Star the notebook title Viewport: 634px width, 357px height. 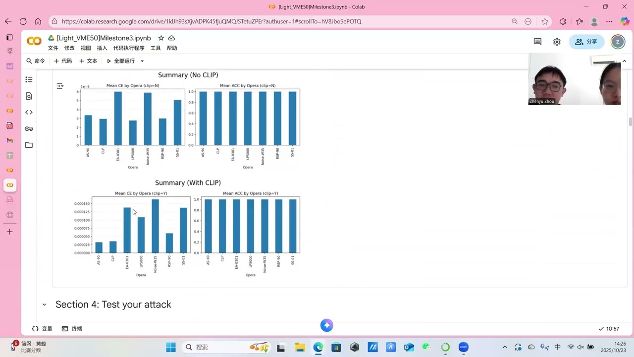[x=161, y=38]
